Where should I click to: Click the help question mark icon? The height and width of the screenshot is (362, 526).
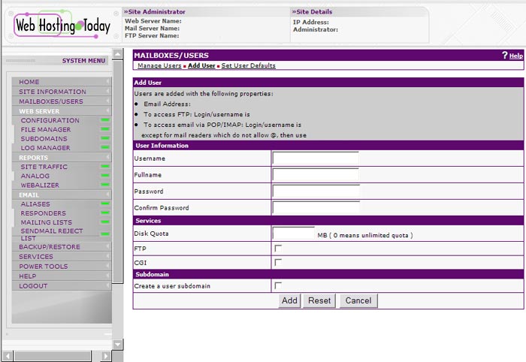coord(505,56)
